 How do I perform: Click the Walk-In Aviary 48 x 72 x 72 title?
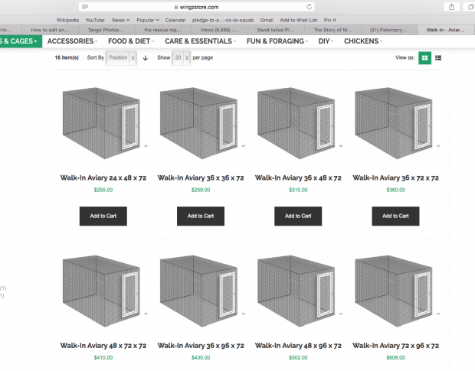[103, 346]
